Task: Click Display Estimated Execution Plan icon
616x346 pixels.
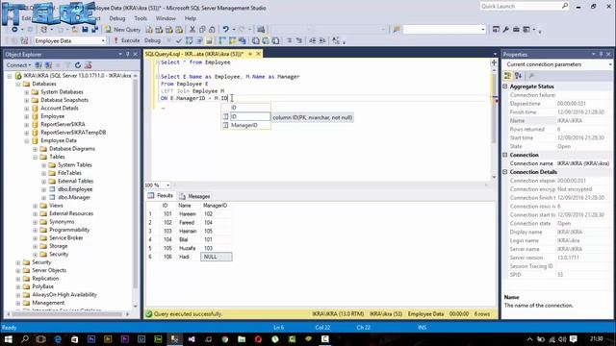Action: (189, 40)
